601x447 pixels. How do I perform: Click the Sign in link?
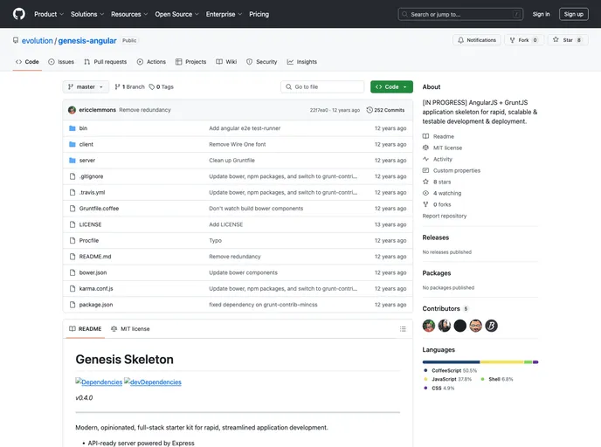click(x=541, y=14)
